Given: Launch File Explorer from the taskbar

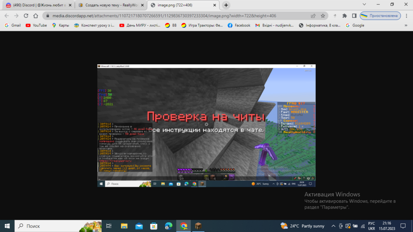Looking at the screenshot, I should (124, 226).
